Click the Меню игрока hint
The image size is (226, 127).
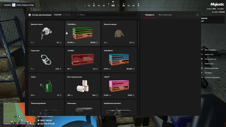[x=210, y=50]
